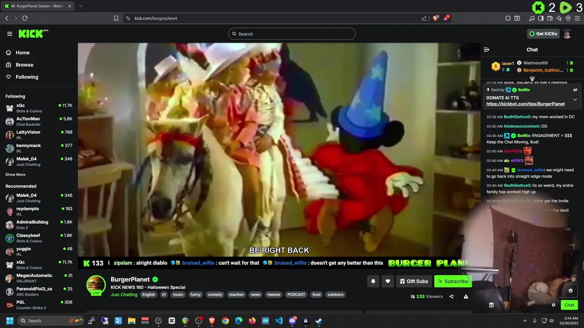Image resolution: width=584 pixels, height=328 pixels.
Task: Open MeganAutomatic recommended channel
Action: tap(38, 278)
